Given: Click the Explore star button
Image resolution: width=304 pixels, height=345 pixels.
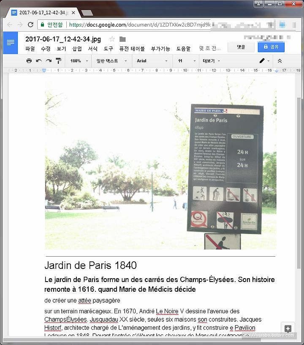Looking at the screenshot, I should coord(288,329).
